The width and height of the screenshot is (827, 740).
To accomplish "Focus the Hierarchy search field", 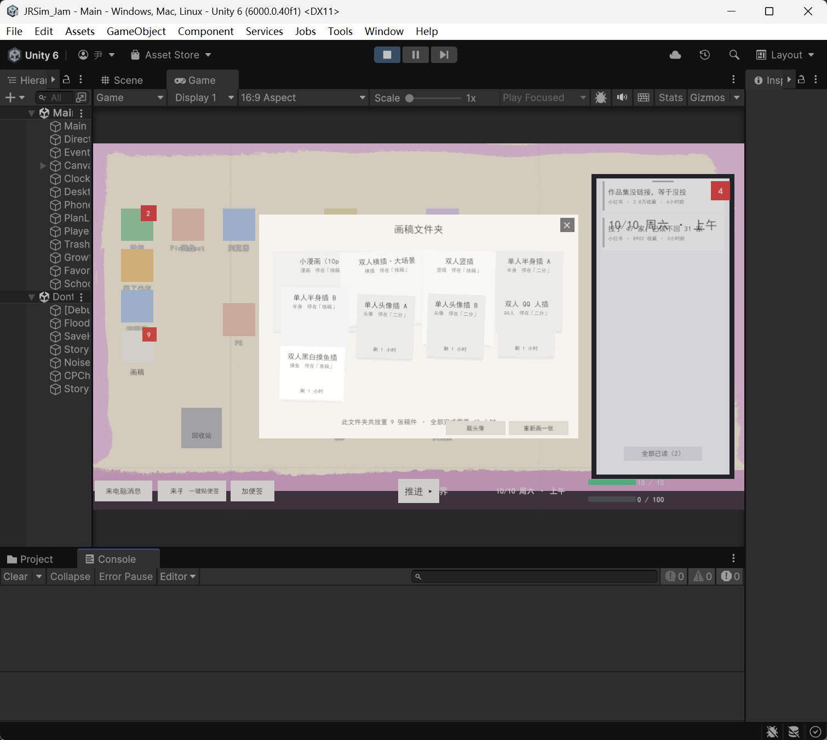I will pos(54,97).
